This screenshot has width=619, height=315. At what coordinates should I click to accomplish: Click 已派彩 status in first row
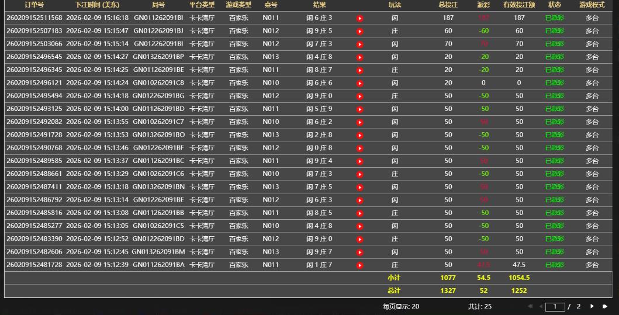(x=554, y=18)
